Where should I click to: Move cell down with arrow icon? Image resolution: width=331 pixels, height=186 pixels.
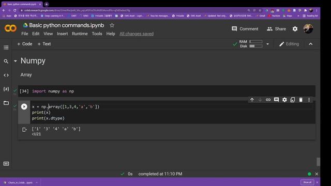260,100
